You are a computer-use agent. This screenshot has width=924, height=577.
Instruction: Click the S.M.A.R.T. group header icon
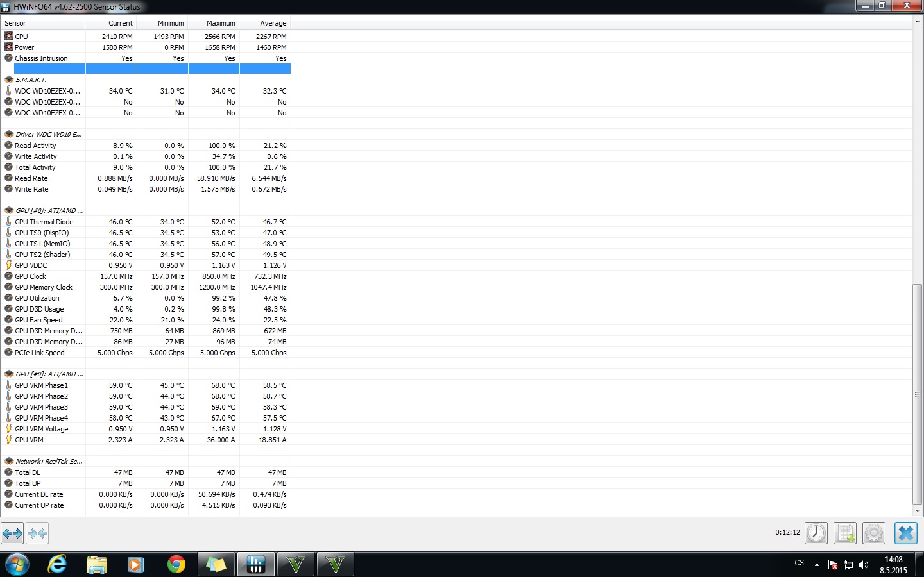pos(9,80)
